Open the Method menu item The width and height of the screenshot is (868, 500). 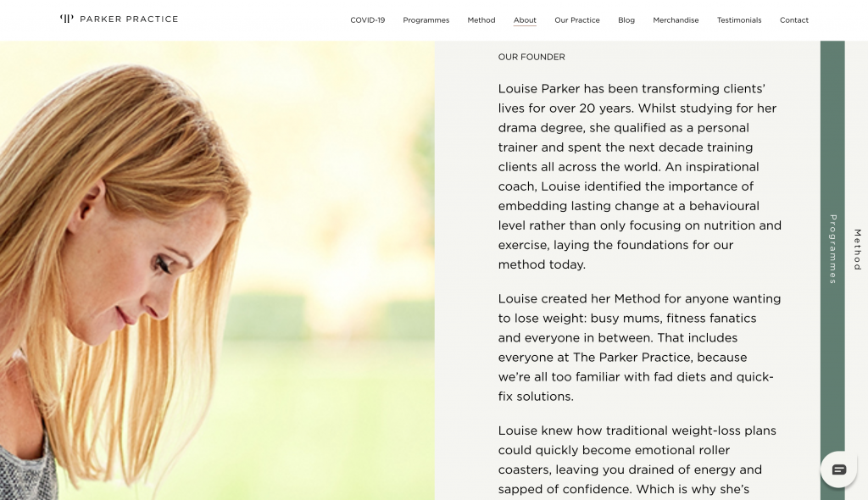(481, 20)
